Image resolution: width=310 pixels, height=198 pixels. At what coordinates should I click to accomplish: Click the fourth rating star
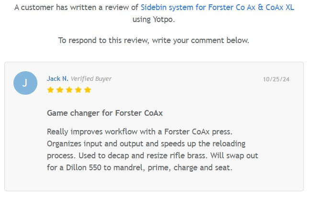coord(78,89)
